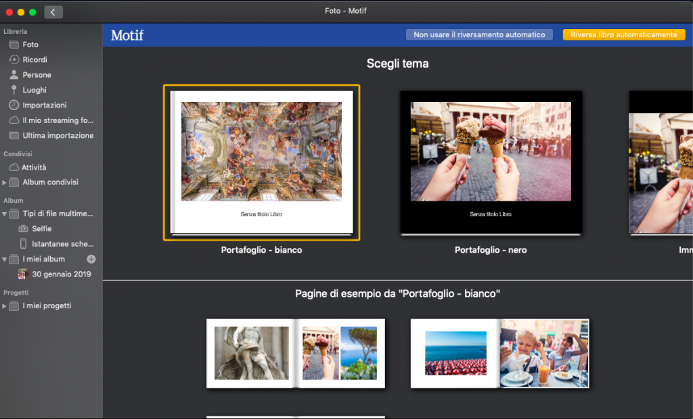Screen dimensions: 693x419
Task: Click the I miei album folder icon
Action: [14, 259]
